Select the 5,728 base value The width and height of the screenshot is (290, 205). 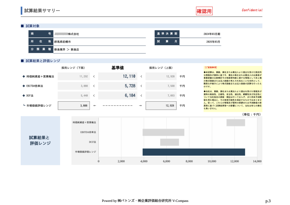click(130, 86)
